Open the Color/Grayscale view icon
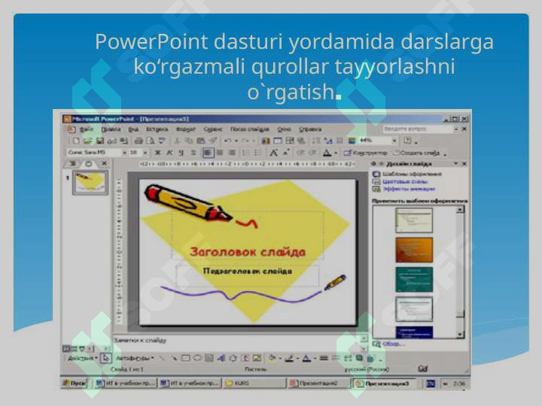The width and height of the screenshot is (542, 406). [x=352, y=141]
